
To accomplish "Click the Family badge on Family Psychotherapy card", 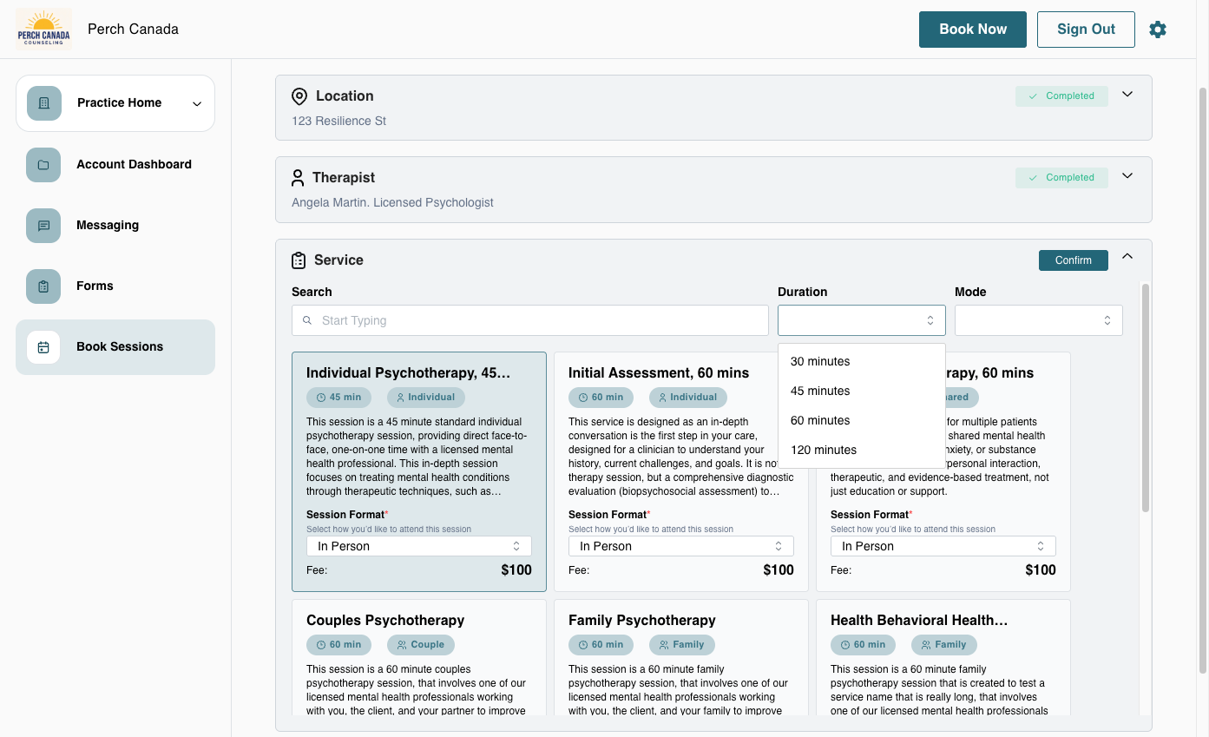I will (681, 645).
